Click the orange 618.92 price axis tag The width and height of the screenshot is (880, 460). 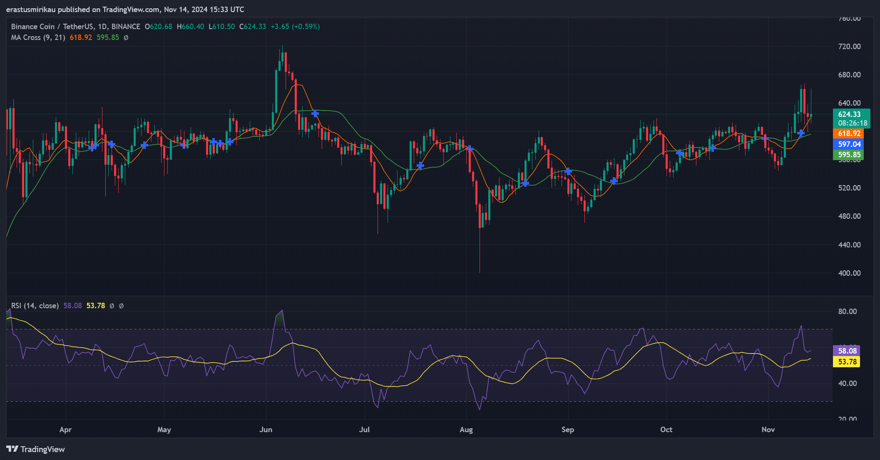(x=848, y=134)
